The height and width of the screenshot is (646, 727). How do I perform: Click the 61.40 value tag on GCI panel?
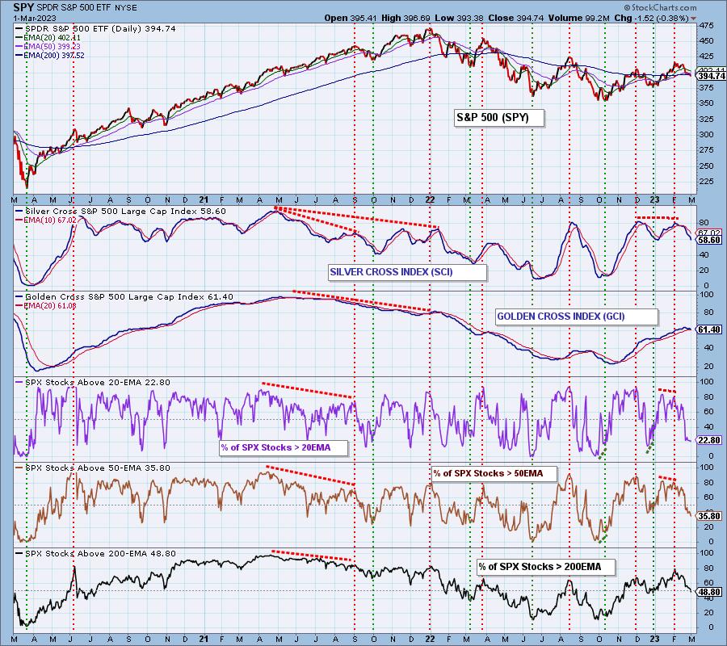[709, 329]
